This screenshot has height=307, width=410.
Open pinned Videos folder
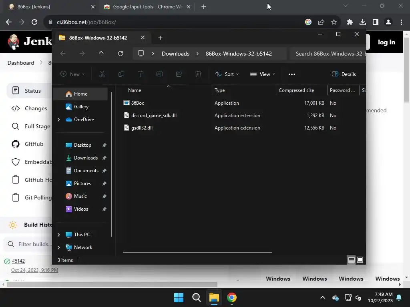tap(81, 209)
